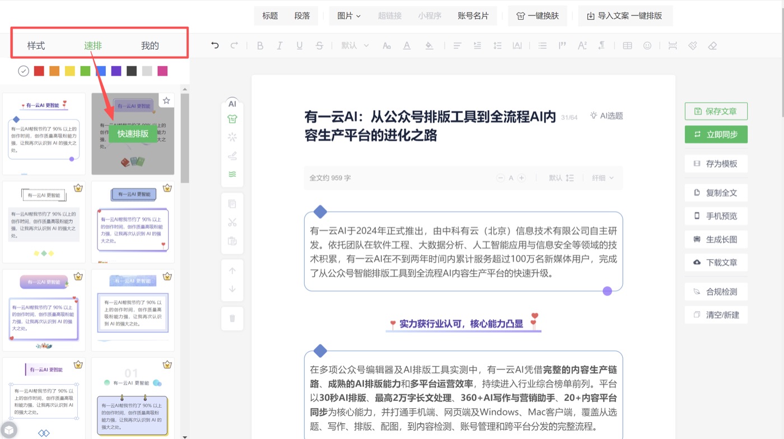Apply blockquote formatting

(562, 46)
